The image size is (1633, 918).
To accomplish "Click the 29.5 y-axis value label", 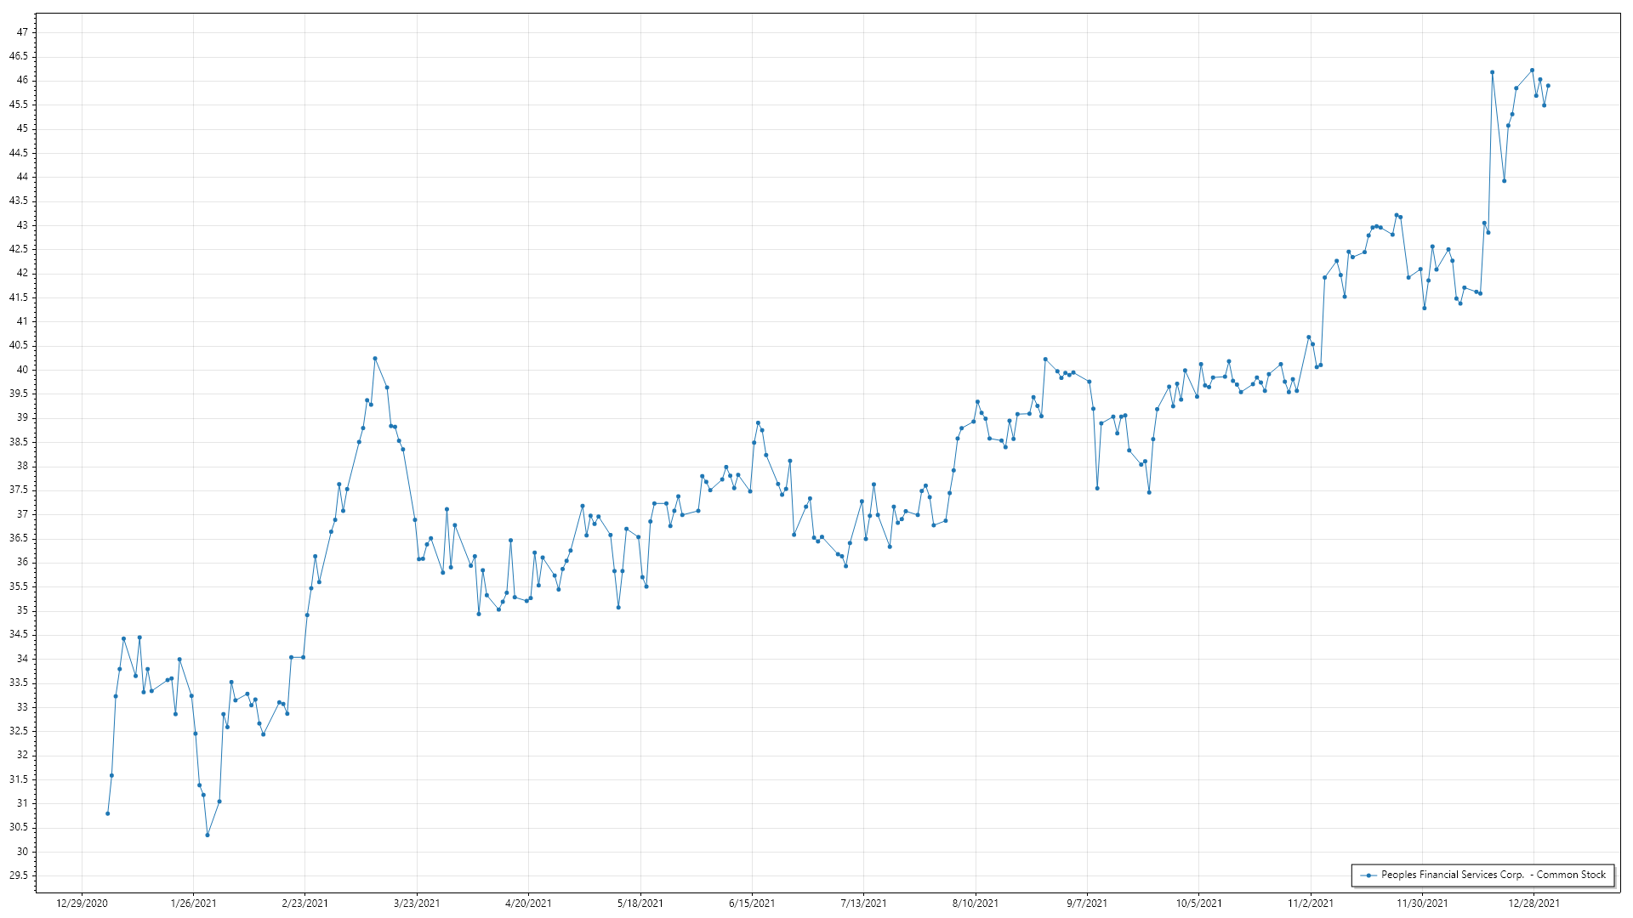I will pyautogui.click(x=19, y=875).
